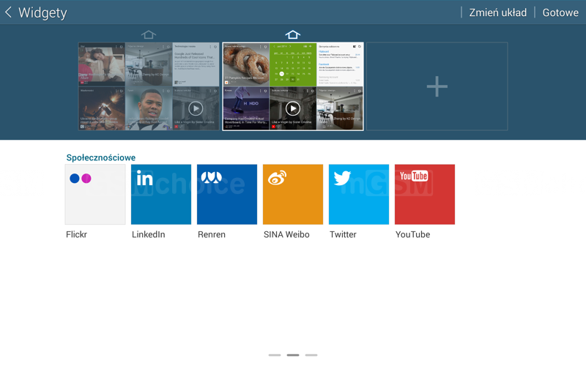Viewport: 586px width, 366px height.
Task: Tap the Widgety title text
Action: 42,12
